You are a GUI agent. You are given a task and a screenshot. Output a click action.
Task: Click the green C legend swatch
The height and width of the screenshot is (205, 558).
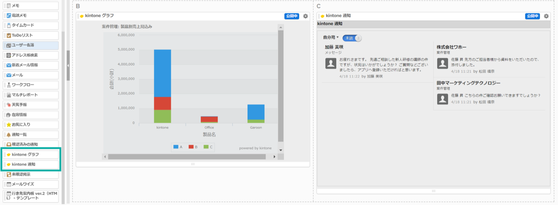[206, 147]
